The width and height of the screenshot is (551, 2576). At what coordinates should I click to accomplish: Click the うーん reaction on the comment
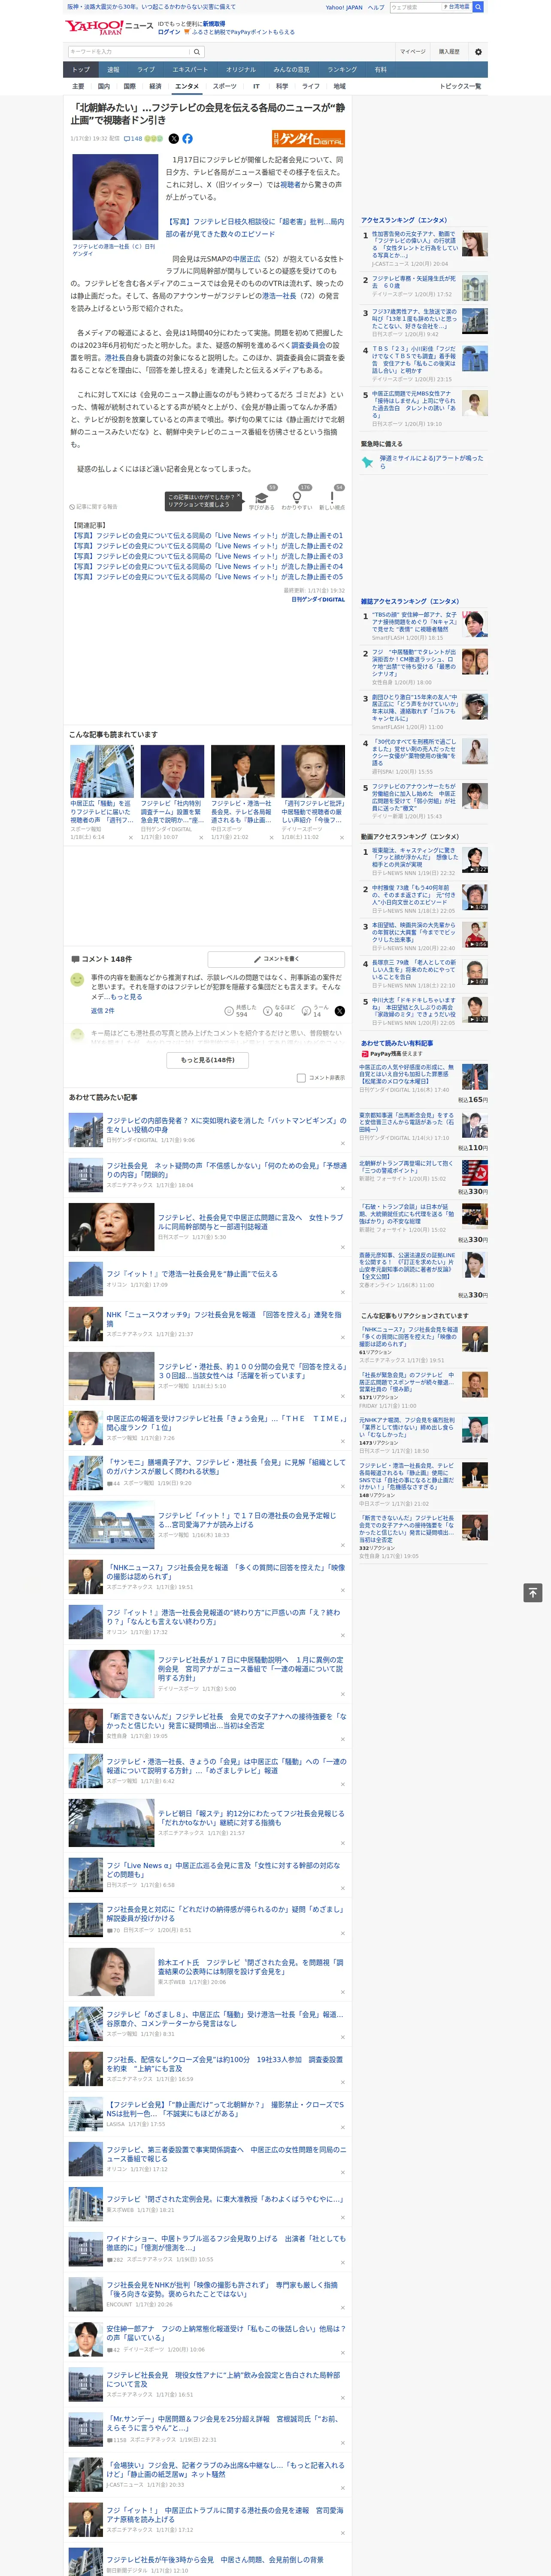click(x=315, y=1011)
